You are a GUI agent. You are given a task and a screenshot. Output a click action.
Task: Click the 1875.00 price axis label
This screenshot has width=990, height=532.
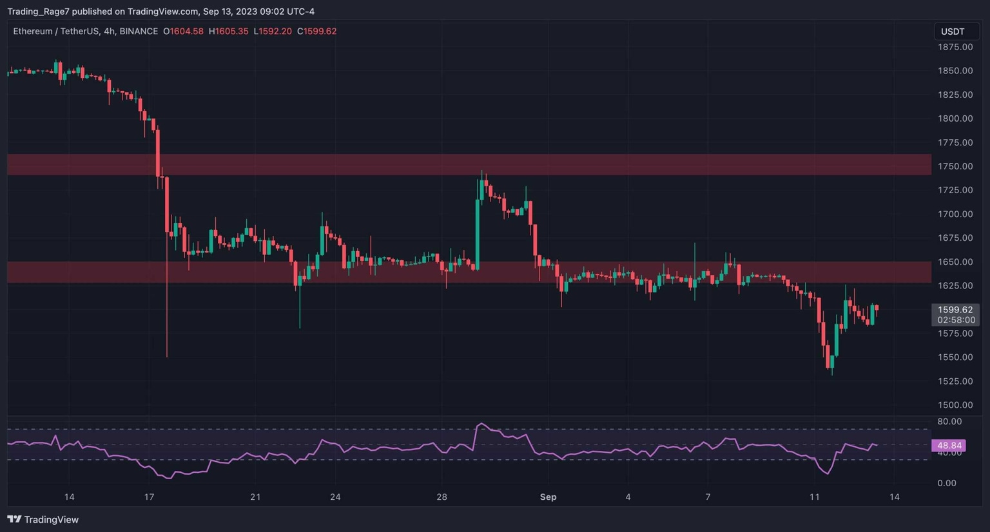pyautogui.click(x=955, y=47)
